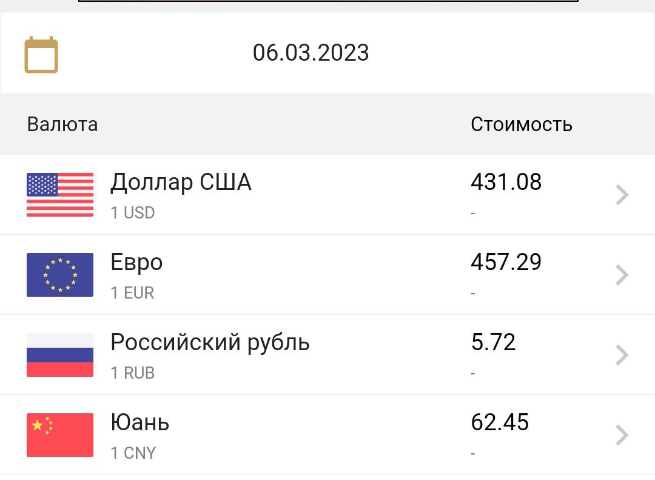655x480 pixels.
Task: Tap the 62.45 yuan rate value
Action: click(x=500, y=422)
